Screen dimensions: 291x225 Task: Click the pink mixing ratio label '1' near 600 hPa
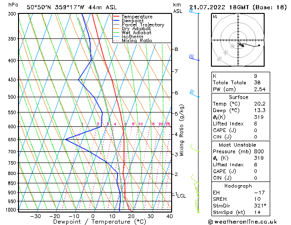pos(82,124)
